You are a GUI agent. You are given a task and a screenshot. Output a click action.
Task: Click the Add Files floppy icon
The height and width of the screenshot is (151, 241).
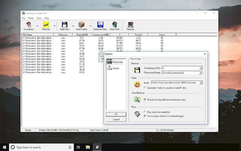point(65,25)
